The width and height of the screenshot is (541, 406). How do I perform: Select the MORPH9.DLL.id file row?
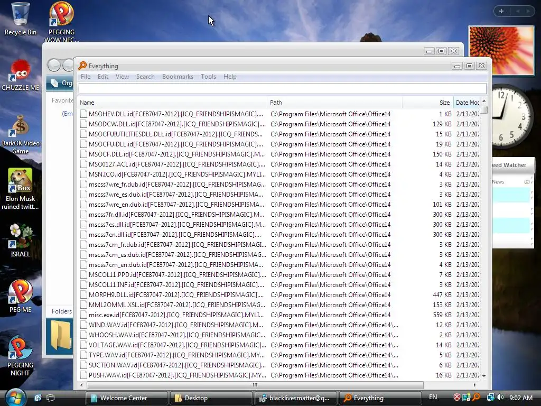pos(278,295)
